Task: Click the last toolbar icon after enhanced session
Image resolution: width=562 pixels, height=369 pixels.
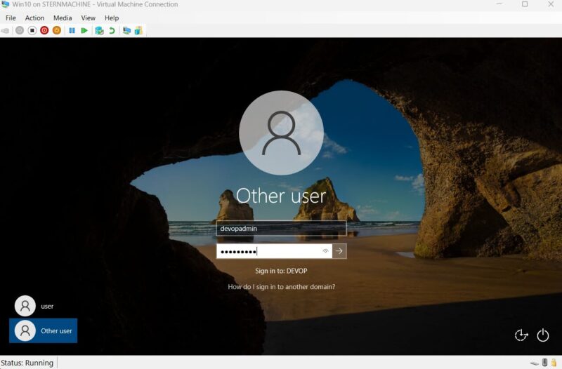Action: 138,31
